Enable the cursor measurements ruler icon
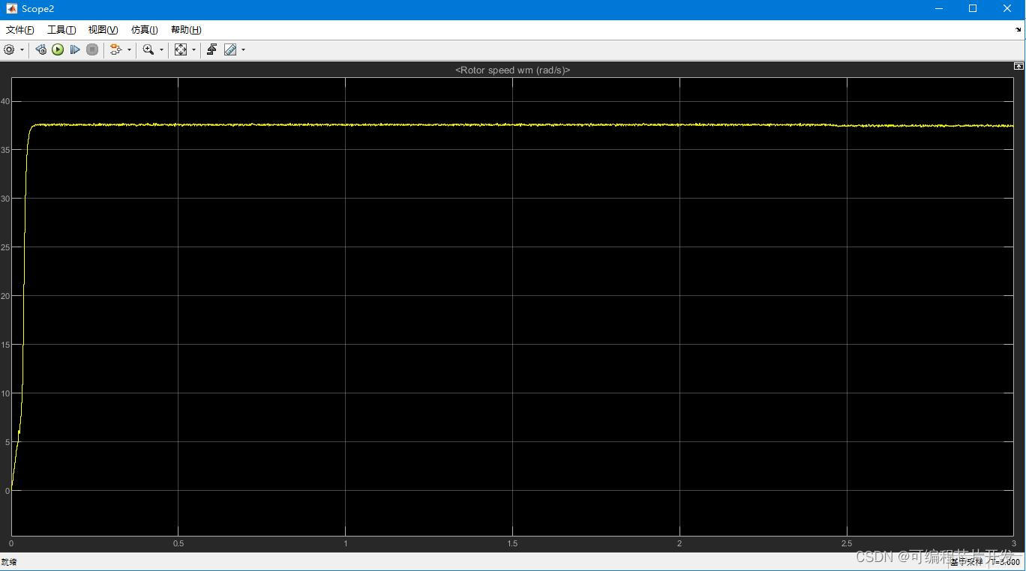This screenshot has height=571, width=1026. (x=230, y=49)
